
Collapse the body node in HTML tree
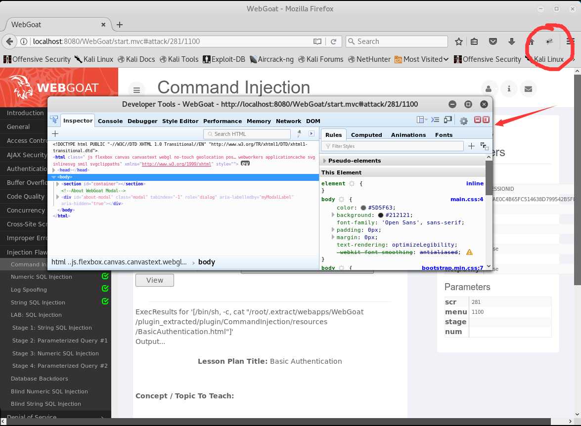click(x=54, y=177)
